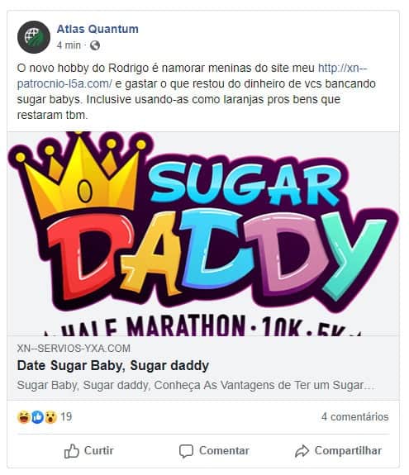Click the Curtir button label
409x475 pixels.
pyautogui.click(x=99, y=450)
